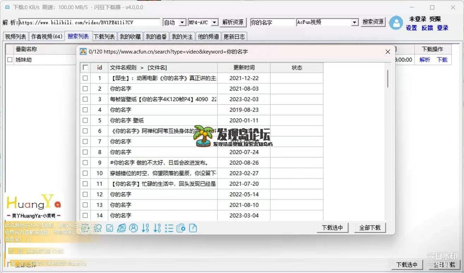Image resolution: width=464 pixels, height=273 pixels.
Task: Open the help document question-mark icon
Action: (193, 228)
